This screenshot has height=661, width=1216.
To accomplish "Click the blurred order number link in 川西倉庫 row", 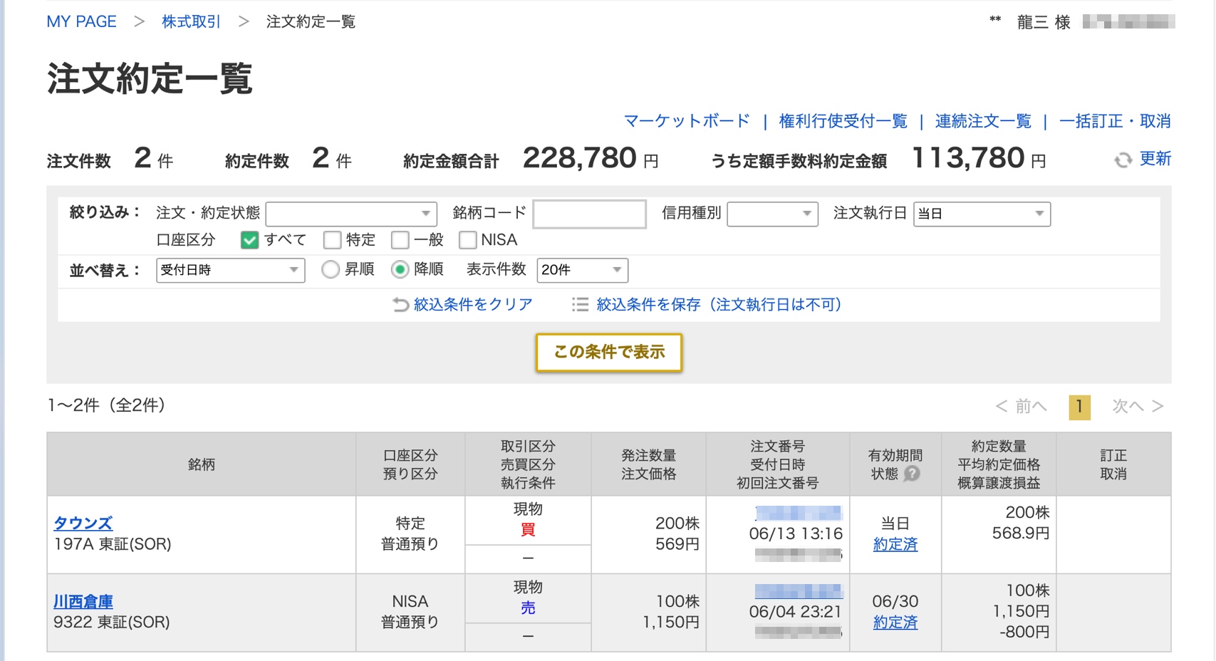I will (x=799, y=591).
